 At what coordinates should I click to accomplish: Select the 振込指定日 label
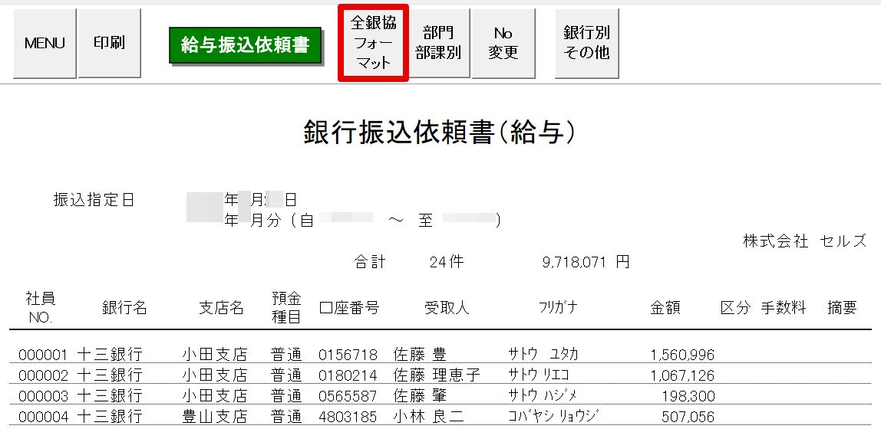[x=94, y=200]
